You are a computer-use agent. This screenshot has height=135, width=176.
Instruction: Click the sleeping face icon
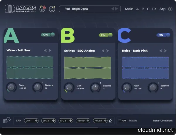point(52,9)
